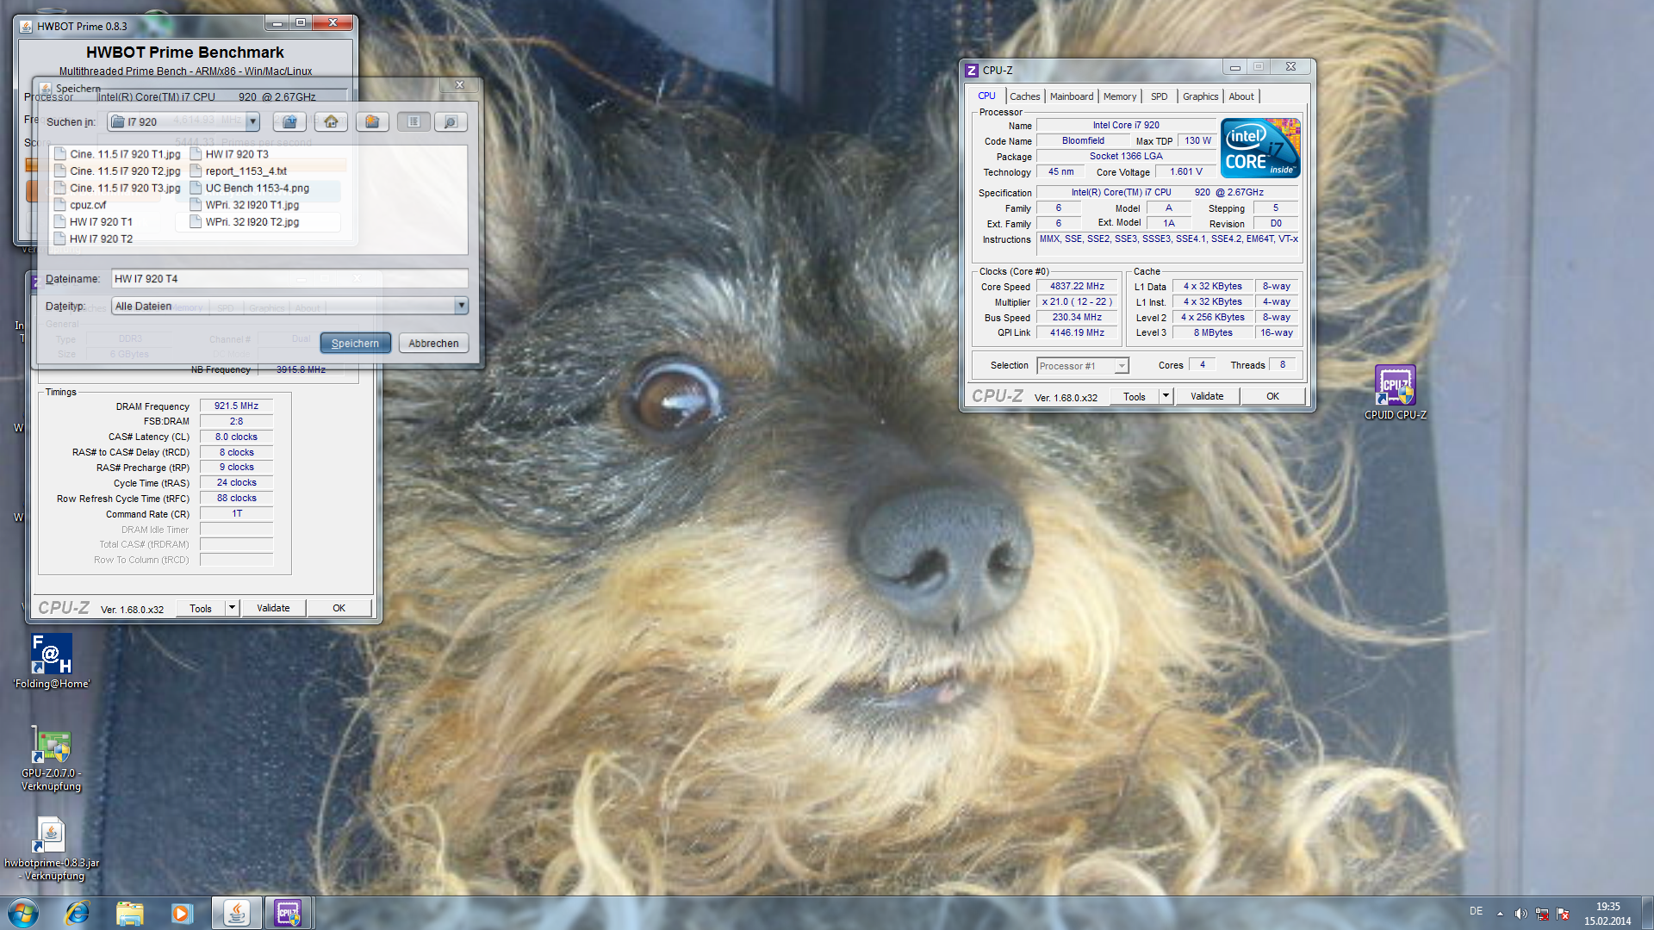The height and width of the screenshot is (930, 1654).
Task: Open the GPU-Z.0.7.0 desktop shortcut
Action: [x=52, y=758]
